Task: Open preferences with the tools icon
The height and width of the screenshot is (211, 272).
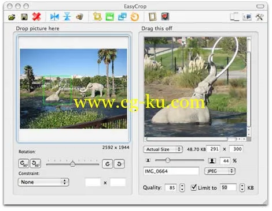Action: click(259, 17)
